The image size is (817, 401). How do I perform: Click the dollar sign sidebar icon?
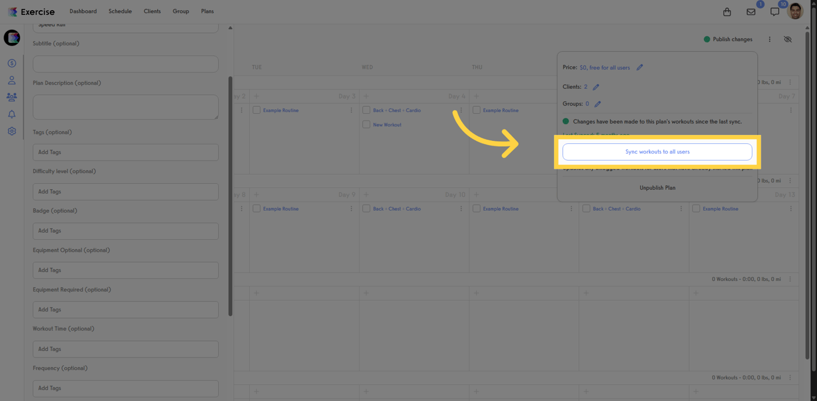12,63
